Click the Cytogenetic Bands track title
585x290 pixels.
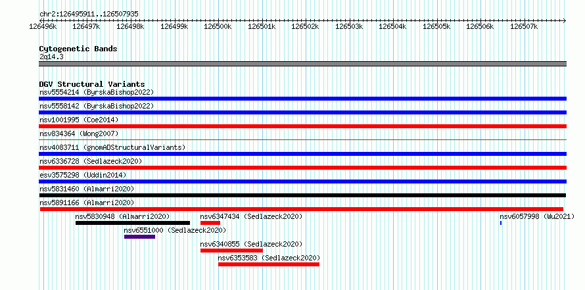[78, 49]
